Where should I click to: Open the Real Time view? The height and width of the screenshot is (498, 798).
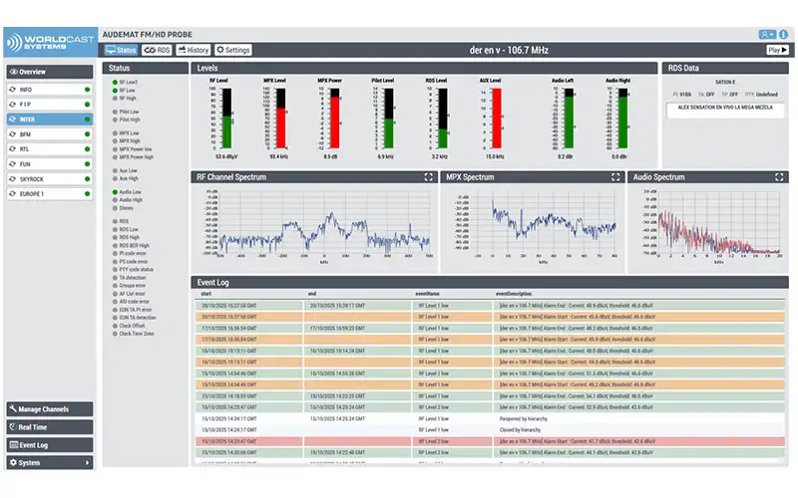pyautogui.click(x=50, y=427)
